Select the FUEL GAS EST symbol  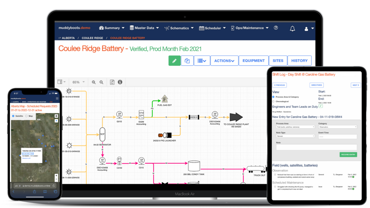tap(164, 99)
